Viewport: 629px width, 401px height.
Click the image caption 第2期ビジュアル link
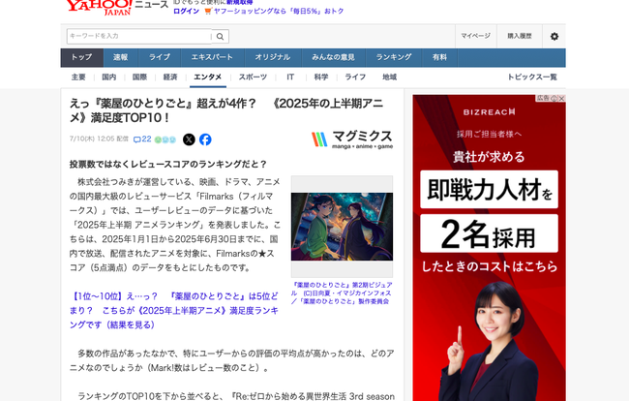tap(342, 293)
